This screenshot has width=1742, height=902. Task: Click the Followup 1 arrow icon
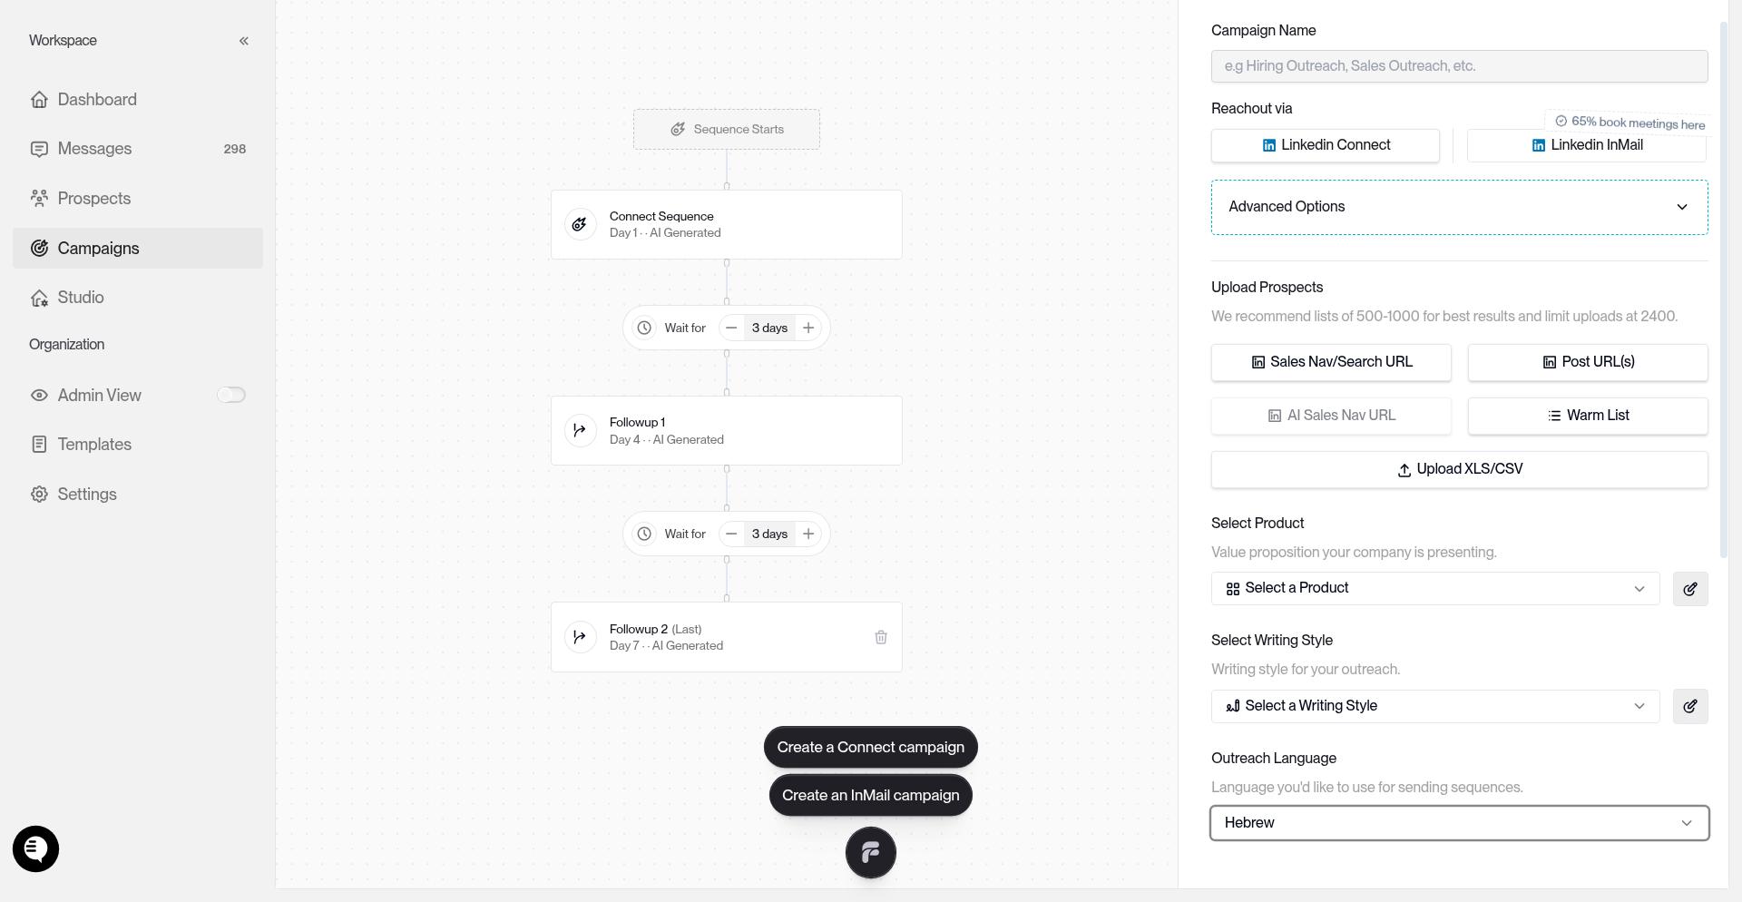coord(580,430)
